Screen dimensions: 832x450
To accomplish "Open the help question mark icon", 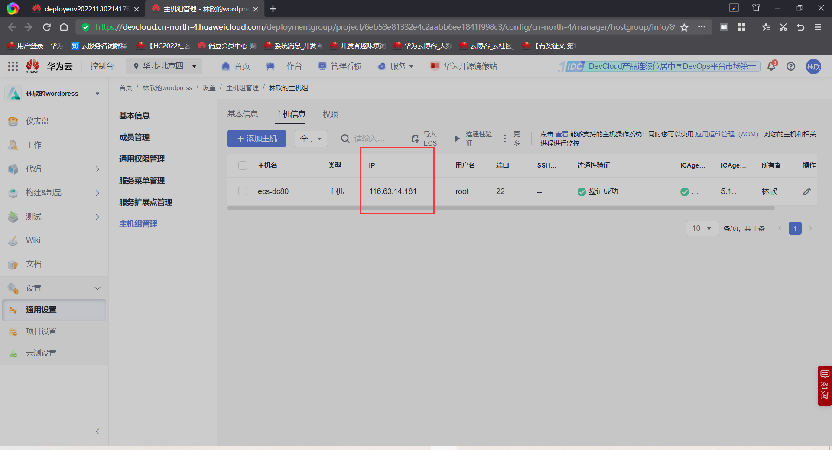I will (x=791, y=66).
